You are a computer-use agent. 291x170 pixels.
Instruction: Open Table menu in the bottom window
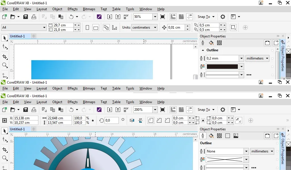pyautogui.click(x=116, y=102)
